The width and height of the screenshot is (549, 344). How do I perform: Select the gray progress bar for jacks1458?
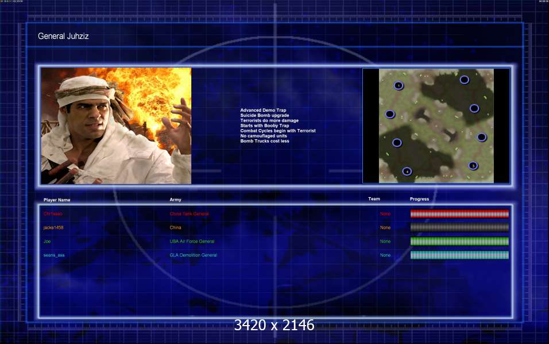point(459,228)
